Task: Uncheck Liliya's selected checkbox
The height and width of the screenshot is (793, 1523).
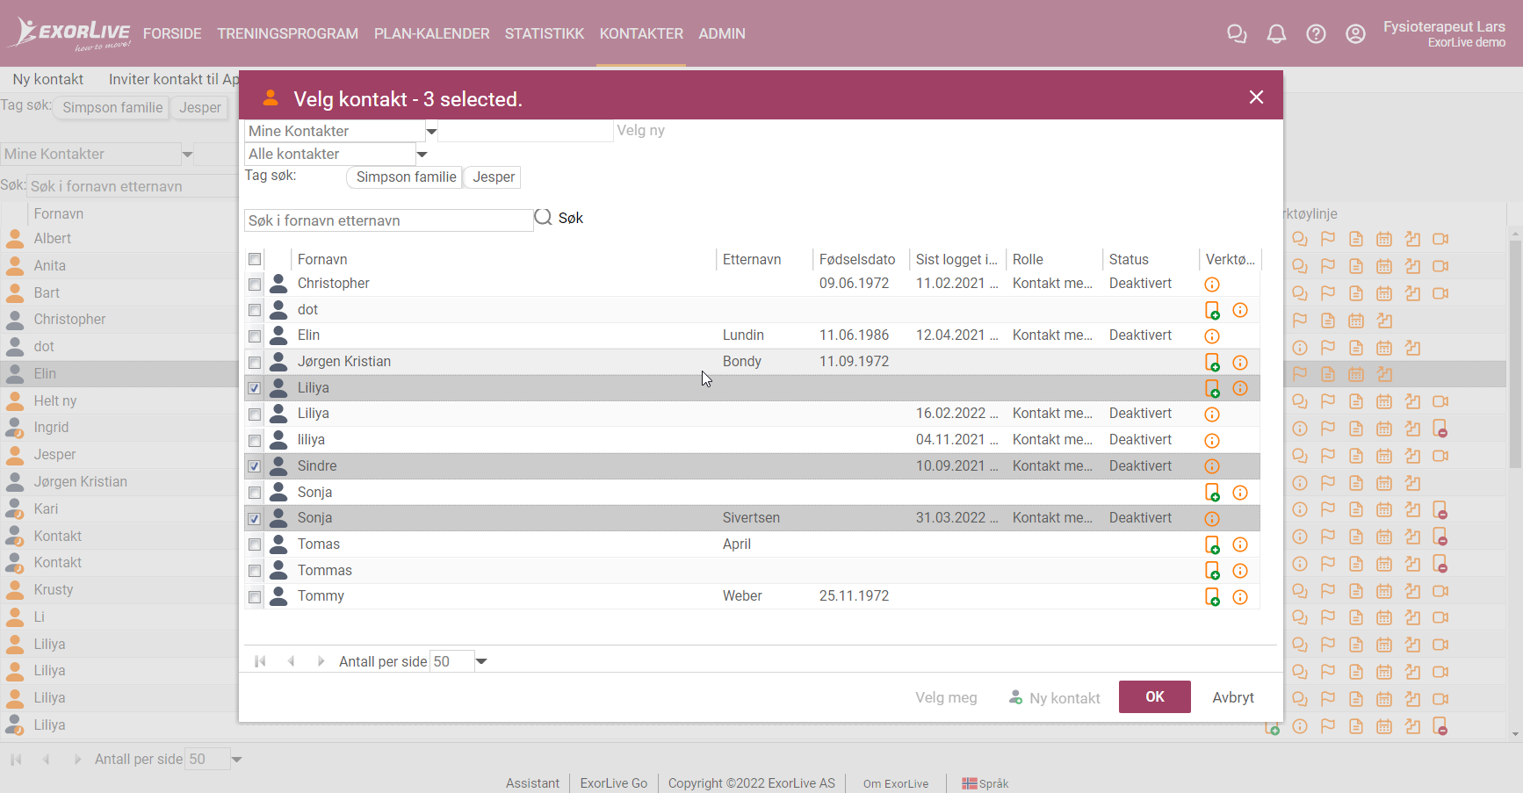Action: pyautogui.click(x=255, y=388)
